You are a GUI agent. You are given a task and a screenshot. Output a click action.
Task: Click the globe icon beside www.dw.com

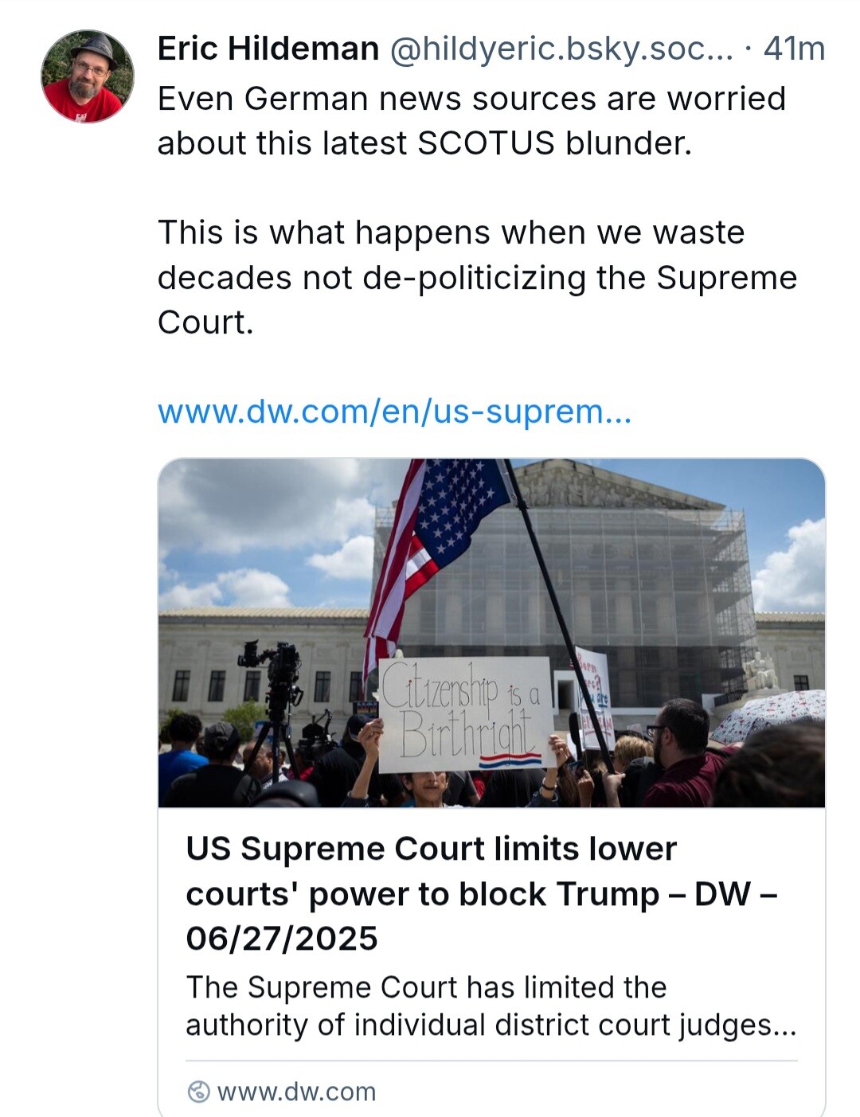point(198,1092)
